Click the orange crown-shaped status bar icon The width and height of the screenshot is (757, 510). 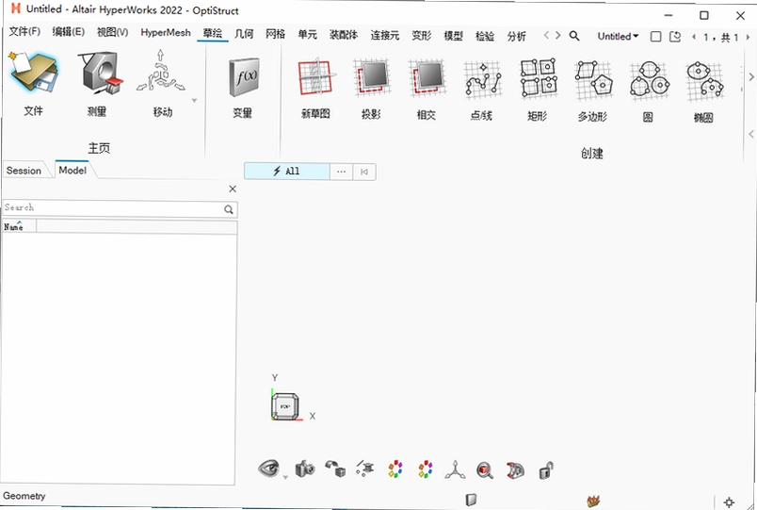pos(593,502)
